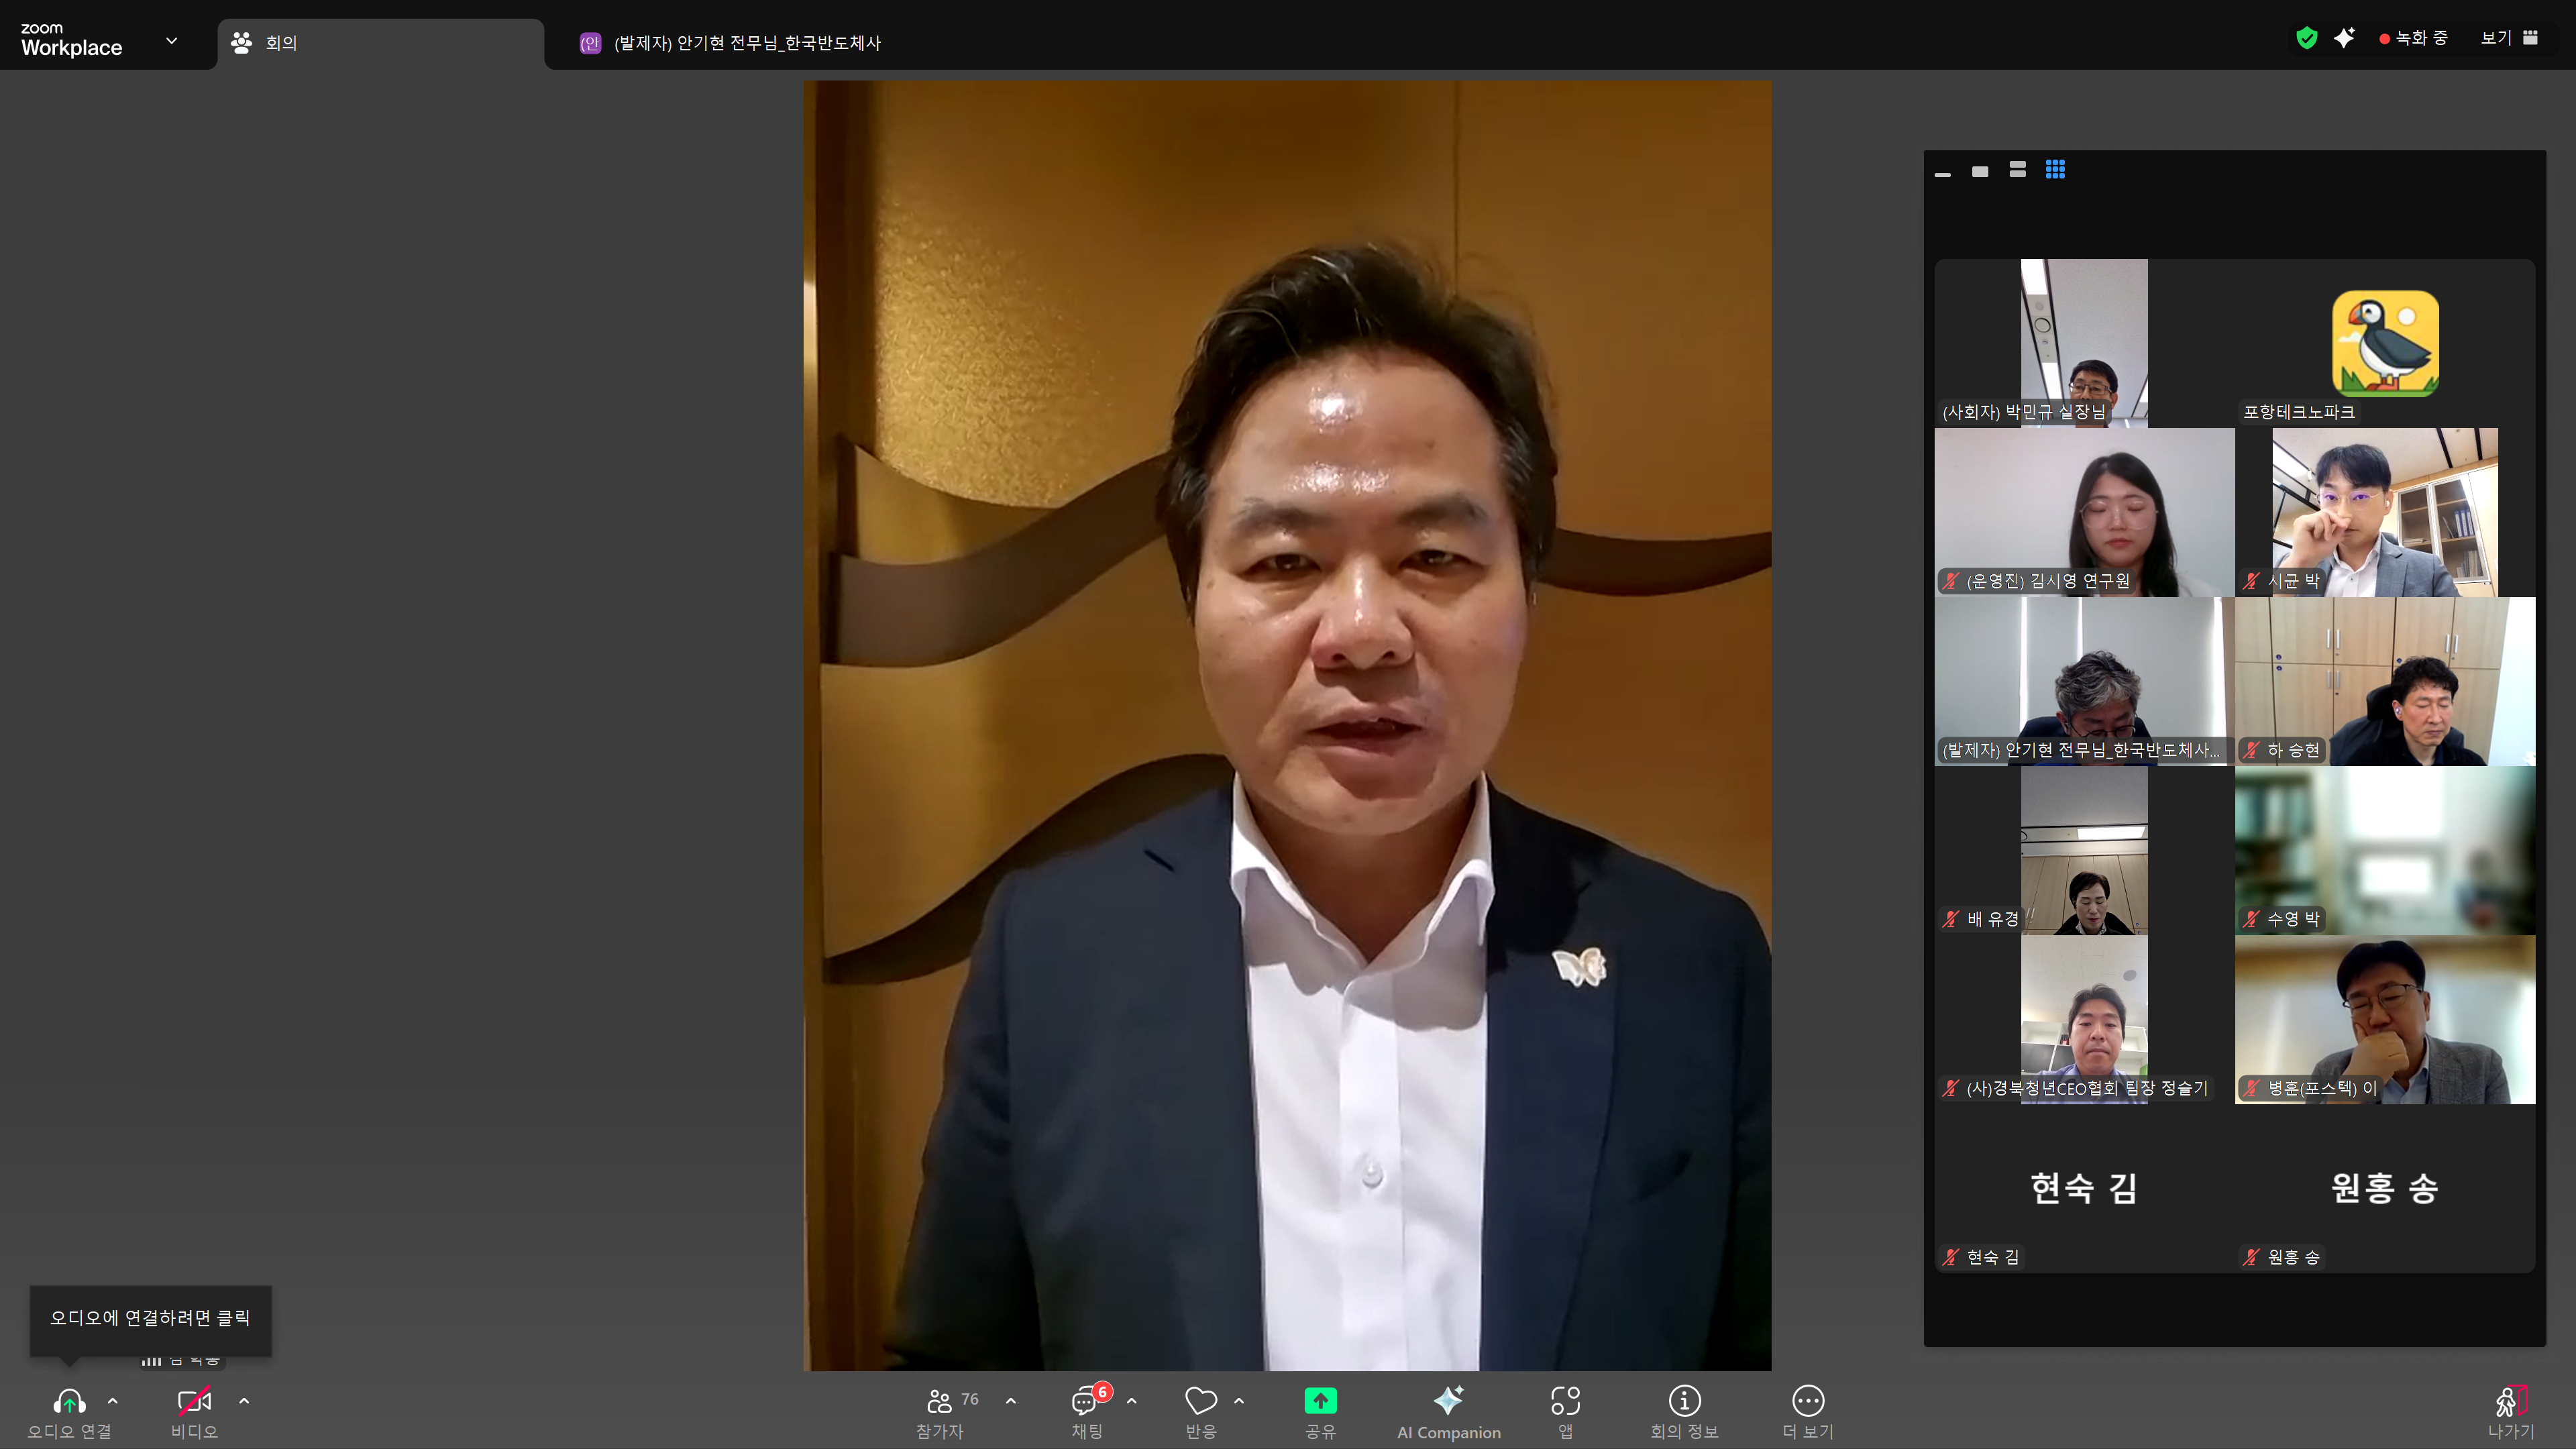Screen dimensions: 2576x1449
Task: Click the More options ellipsis icon
Action: pyautogui.click(x=1807, y=1402)
